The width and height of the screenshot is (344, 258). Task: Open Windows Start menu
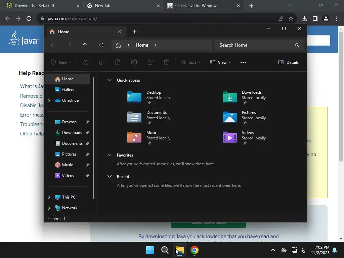(x=150, y=250)
